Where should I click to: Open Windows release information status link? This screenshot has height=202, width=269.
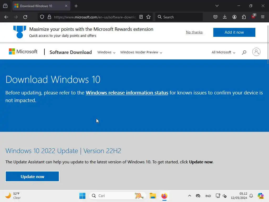[x=127, y=93]
